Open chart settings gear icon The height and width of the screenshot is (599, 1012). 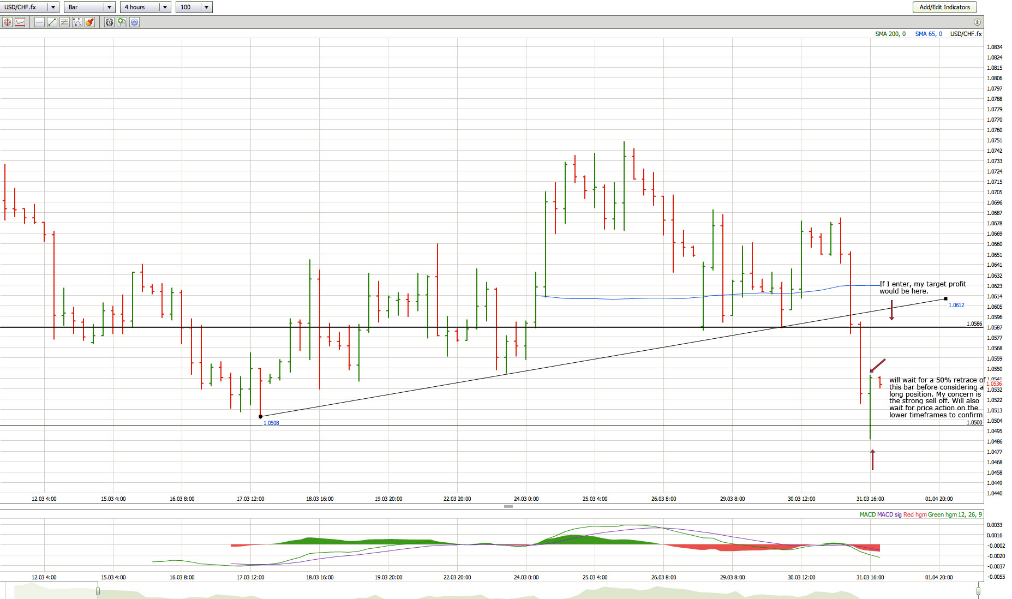coord(134,22)
